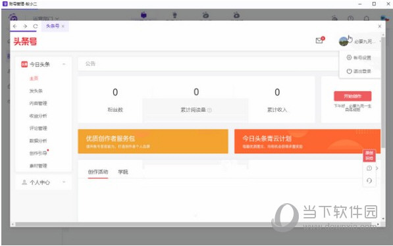Close the embedded browser panel with x
393x246 pixels.
(x=379, y=26)
